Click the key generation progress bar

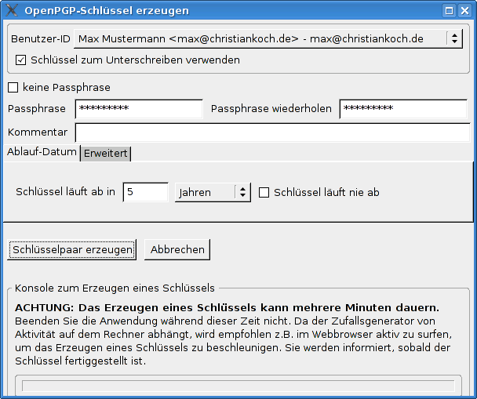point(238,386)
